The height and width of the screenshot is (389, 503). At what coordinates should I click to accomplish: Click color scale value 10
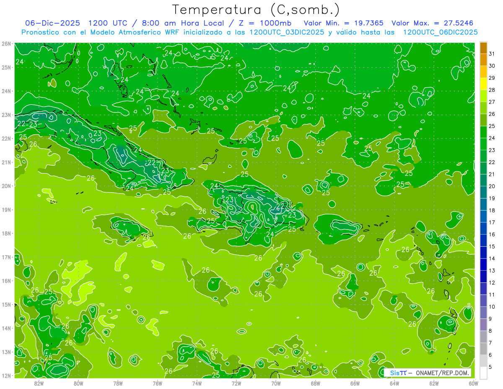[x=492, y=307]
